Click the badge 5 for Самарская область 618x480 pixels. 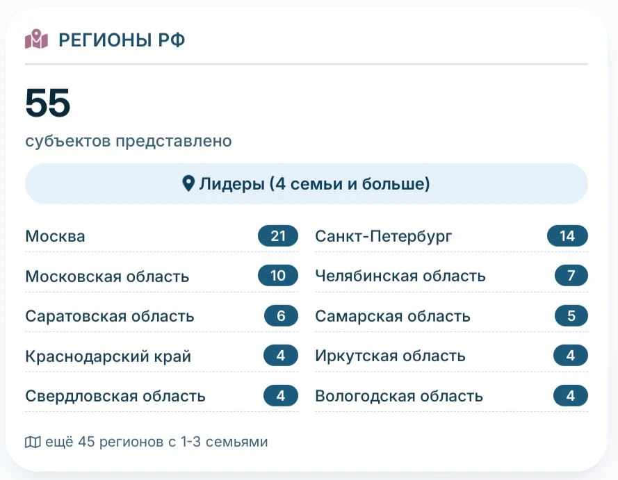click(x=571, y=315)
